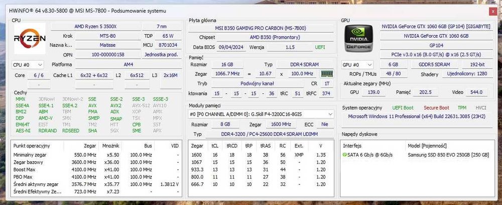Select the Boost Max row

pos(96,170)
